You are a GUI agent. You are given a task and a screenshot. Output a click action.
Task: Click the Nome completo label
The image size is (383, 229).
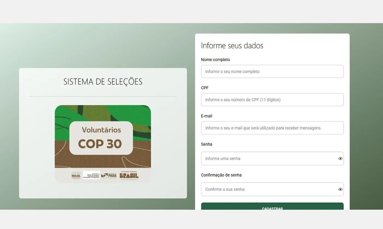pos(215,60)
